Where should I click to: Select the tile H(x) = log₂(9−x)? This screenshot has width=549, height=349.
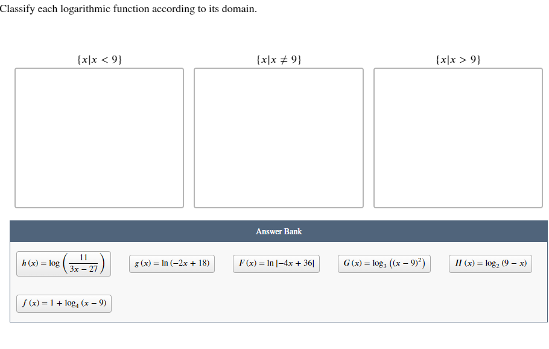coord(490,263)
